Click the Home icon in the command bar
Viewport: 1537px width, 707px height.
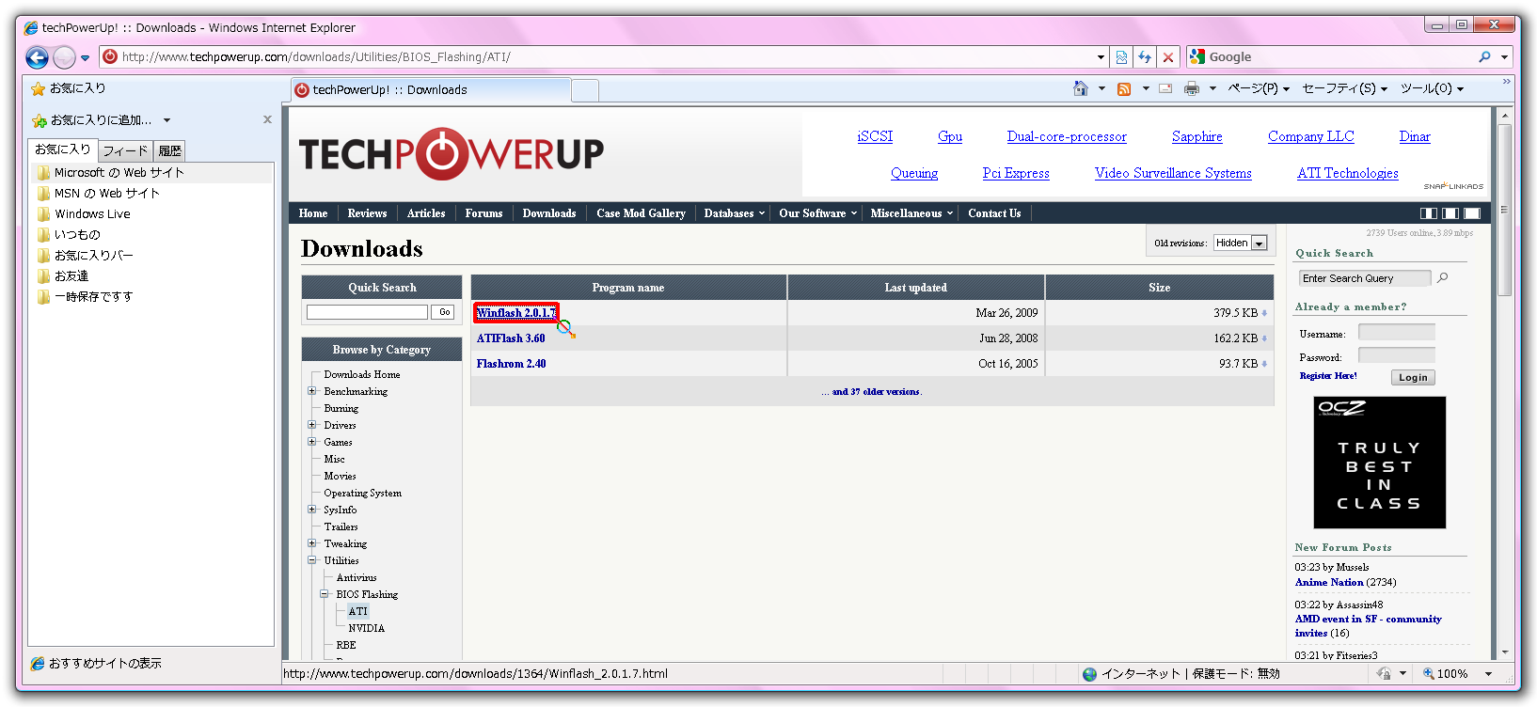[x=1081, y=88]
